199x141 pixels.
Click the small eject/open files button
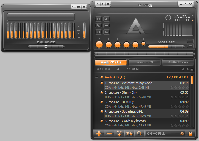(x=144, y=44)
